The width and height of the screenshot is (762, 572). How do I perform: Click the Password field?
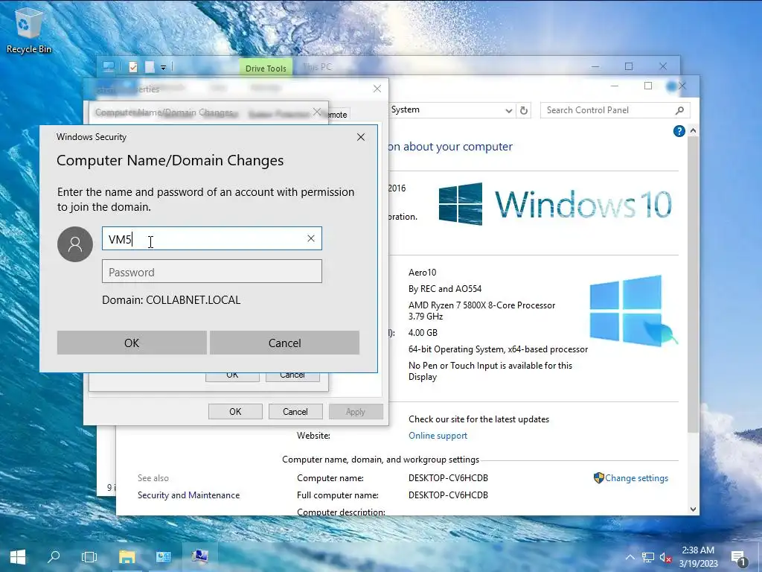point(212,271)
